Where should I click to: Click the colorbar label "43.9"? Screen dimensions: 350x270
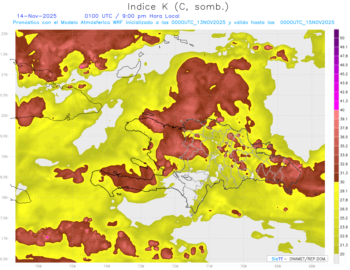pyautogui.click(x=344, y=83)
